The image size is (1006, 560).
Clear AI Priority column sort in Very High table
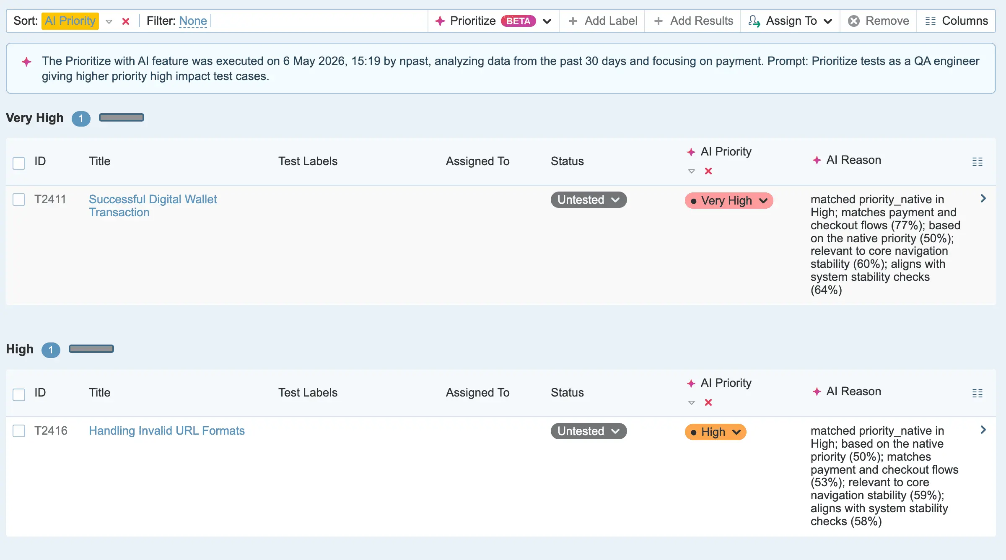click(708, 171)
